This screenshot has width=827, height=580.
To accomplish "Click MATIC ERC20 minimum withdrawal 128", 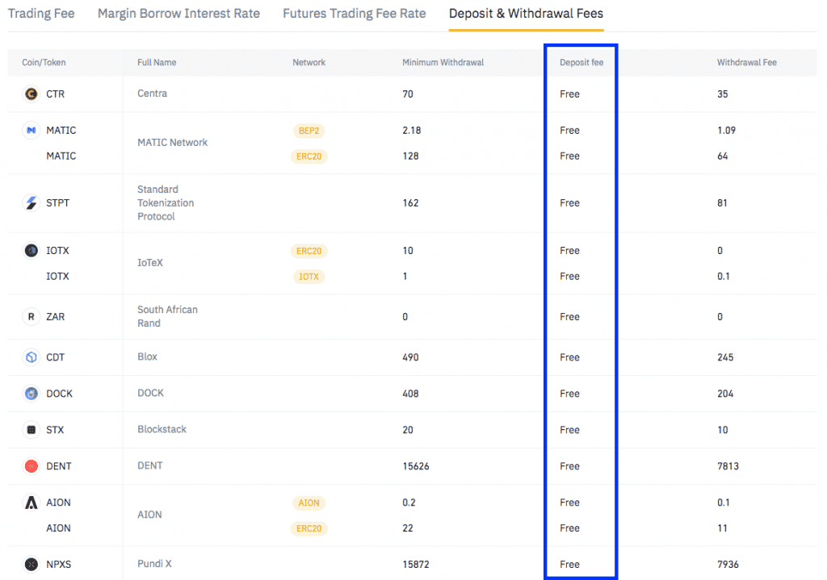I will [410, 156].
